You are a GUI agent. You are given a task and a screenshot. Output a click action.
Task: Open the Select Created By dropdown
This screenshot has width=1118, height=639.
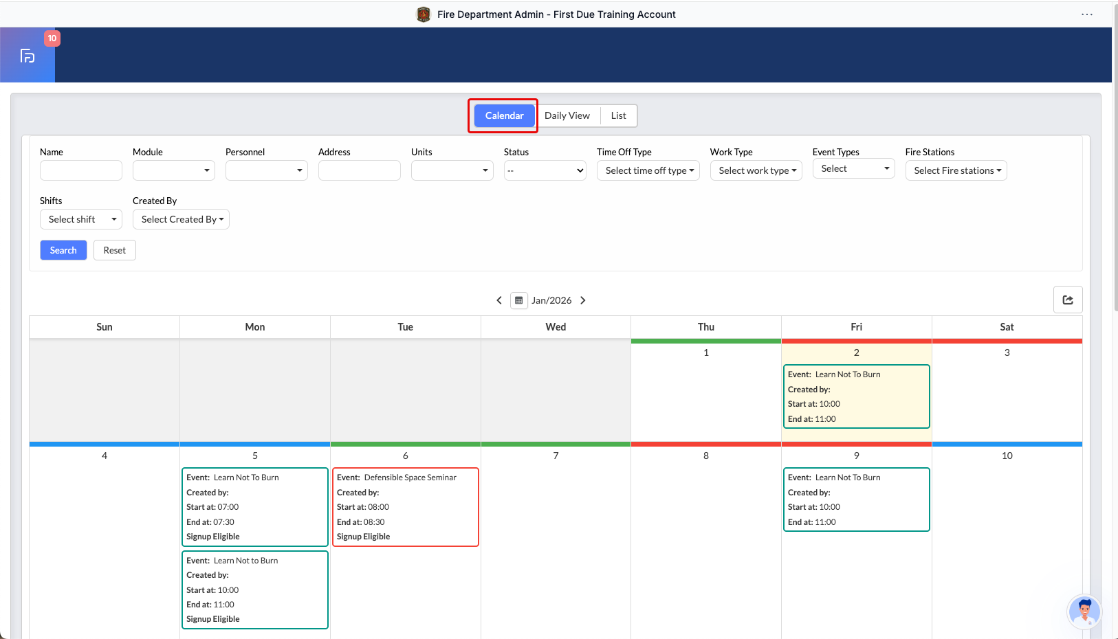coord(181,219)
